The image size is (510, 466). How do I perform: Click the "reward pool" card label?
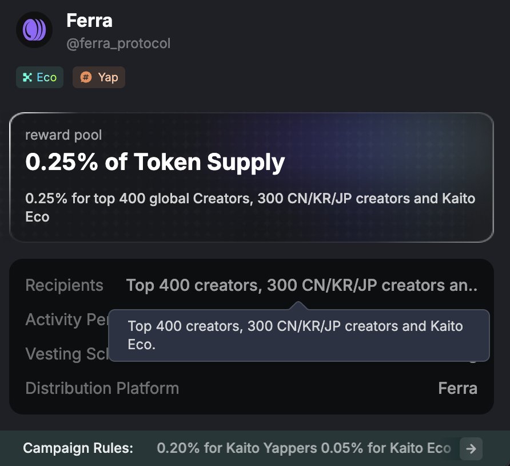63,135
